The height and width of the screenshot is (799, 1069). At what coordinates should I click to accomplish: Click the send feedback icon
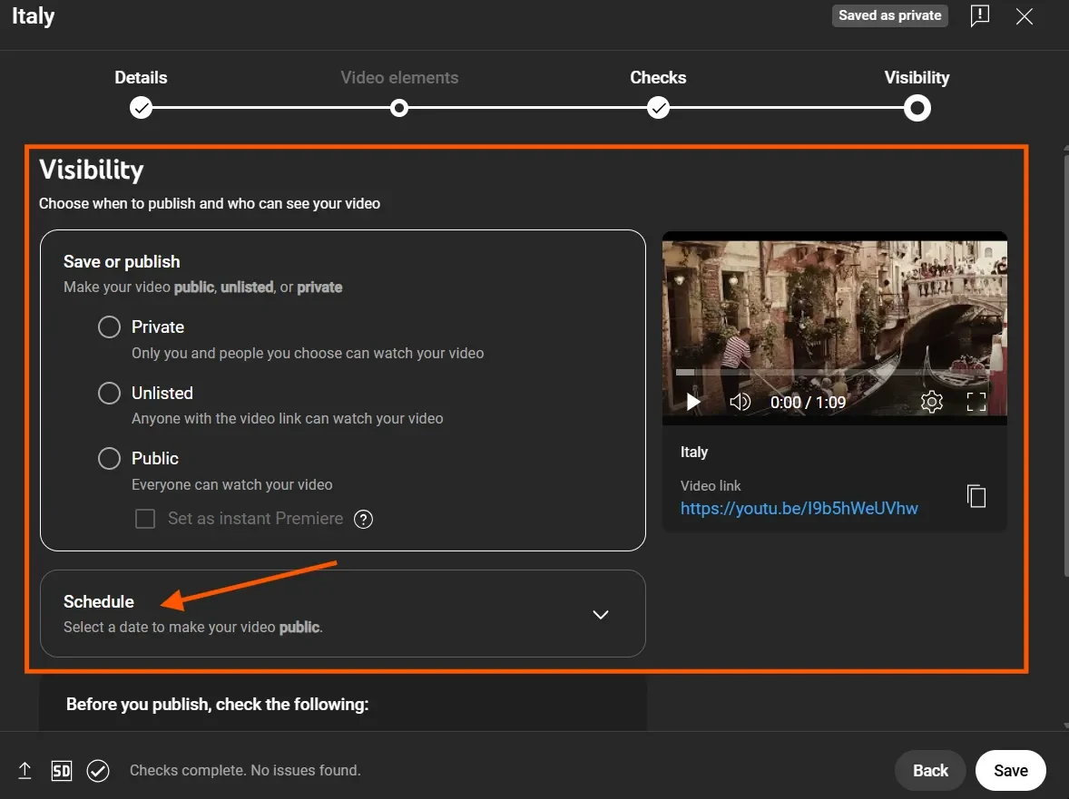[980, 15]
